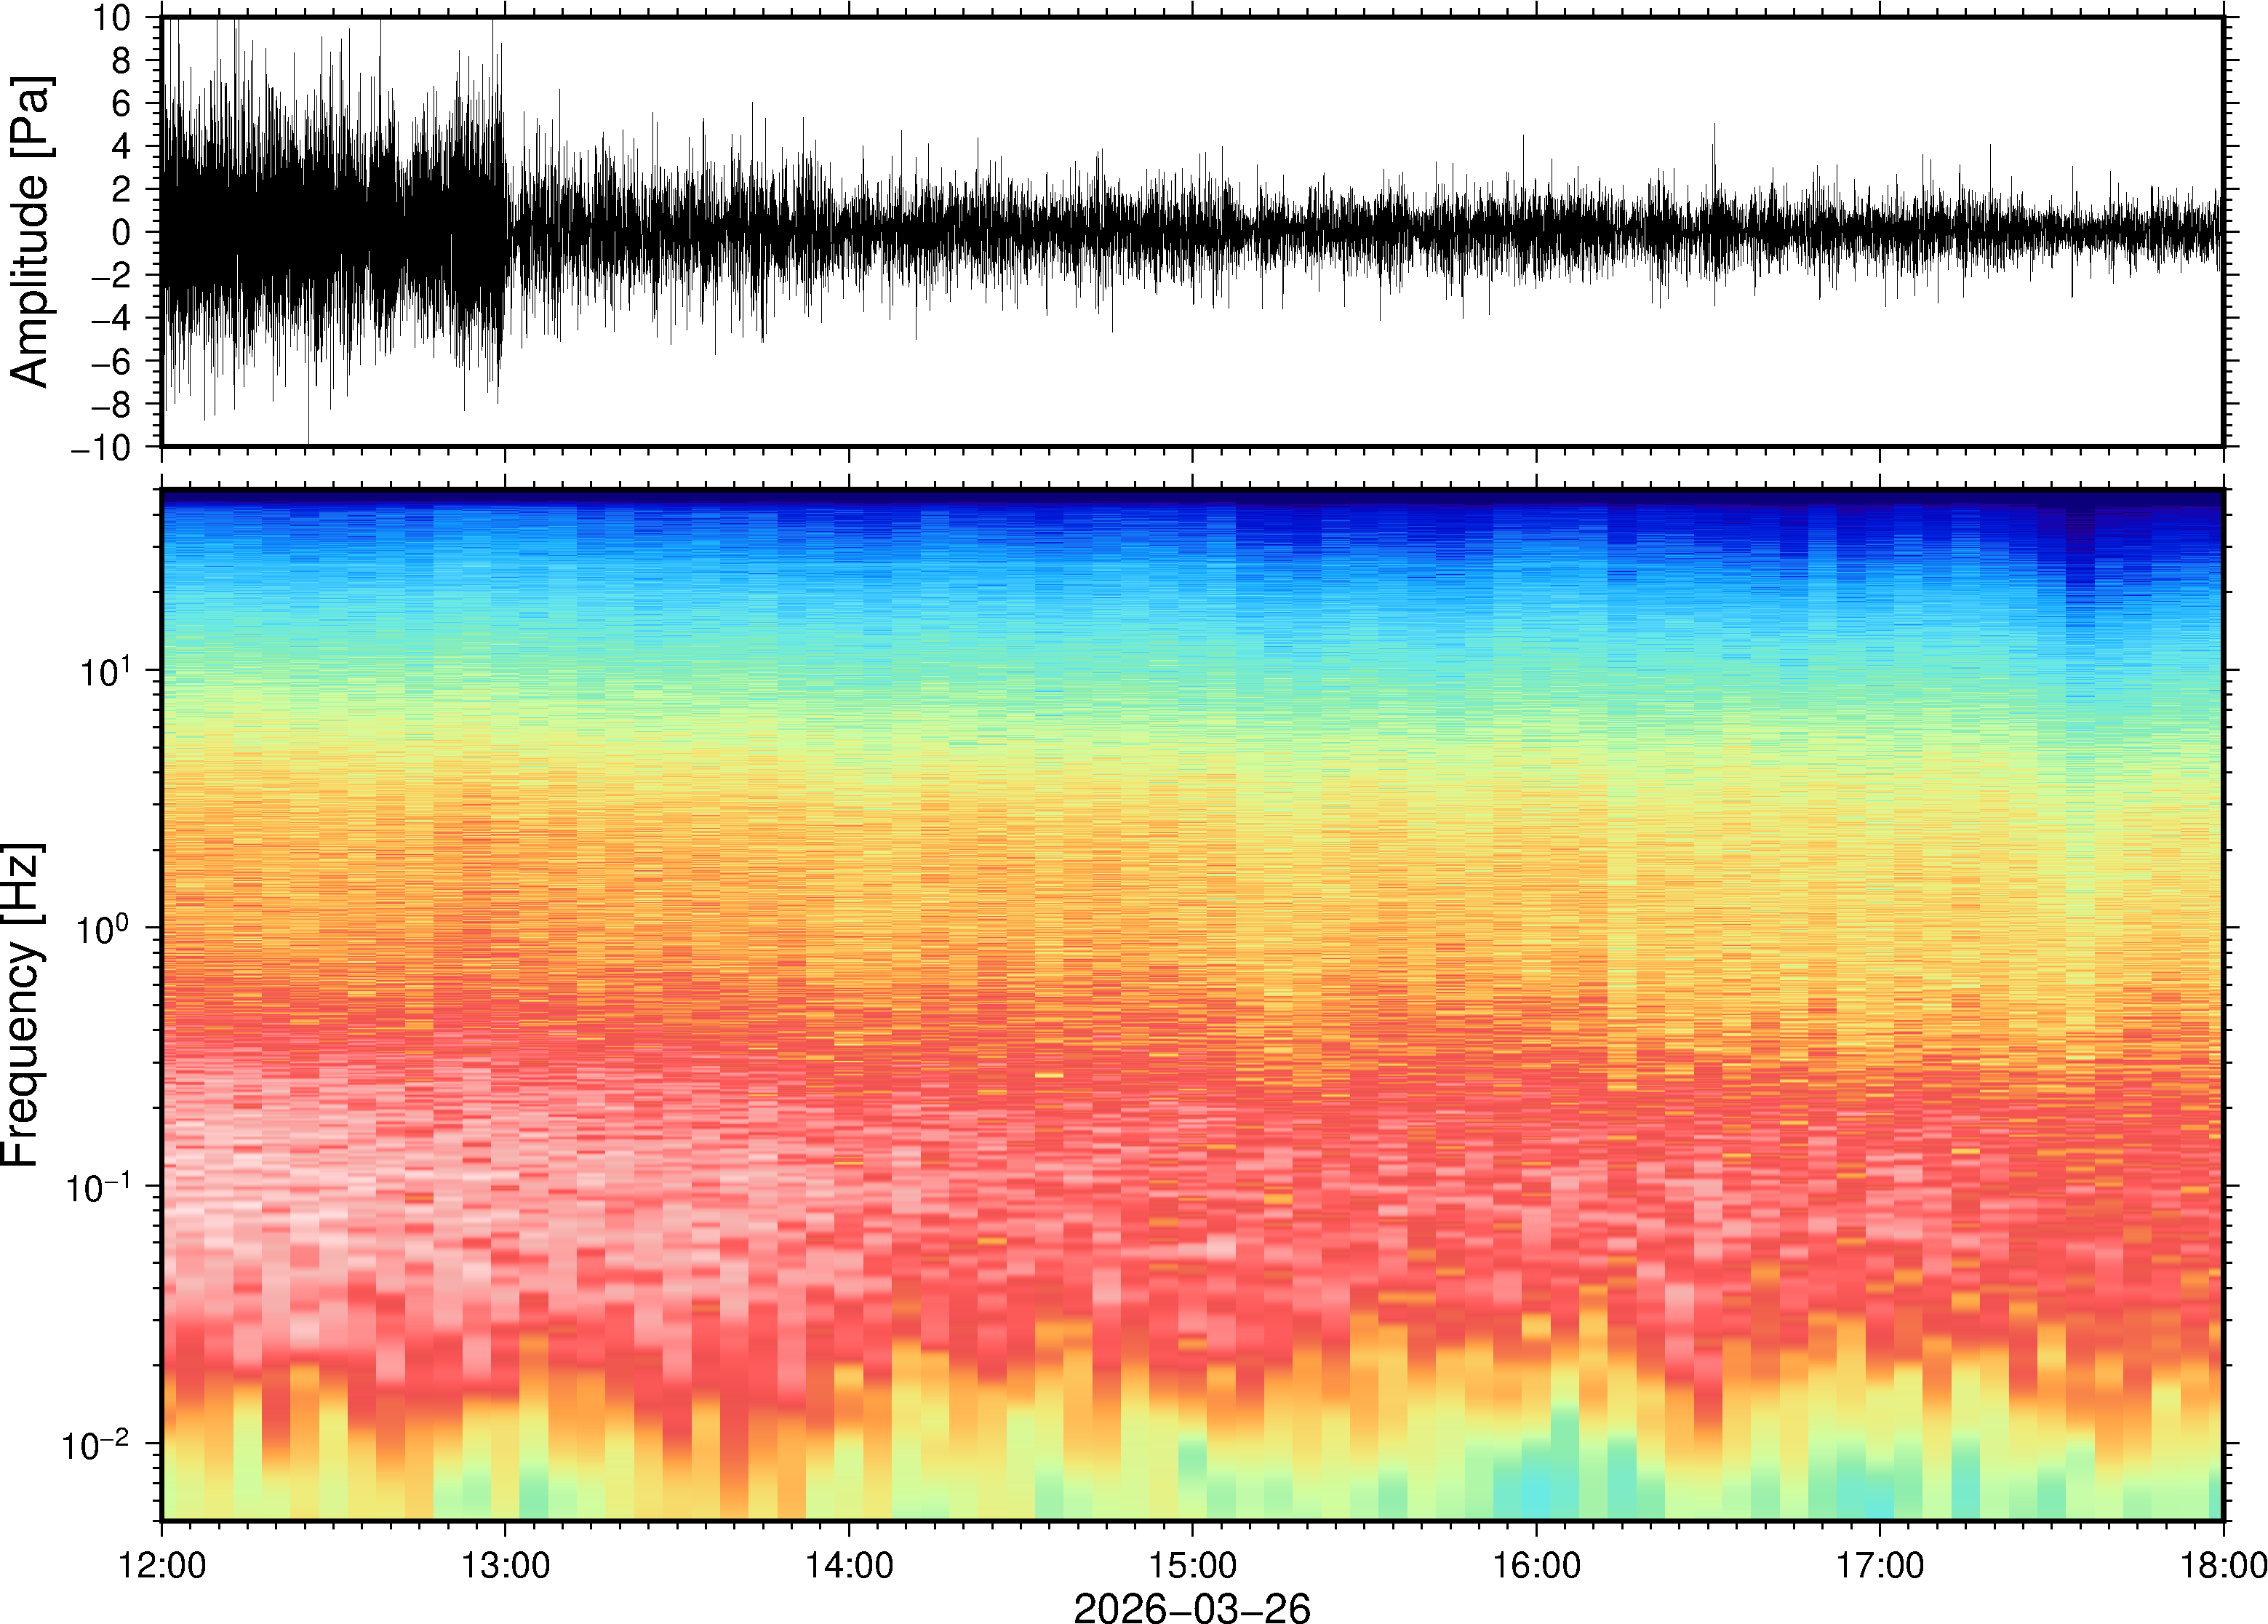Click the amplitude tick label 6
2268x1624 pixels.
point(121,103)
